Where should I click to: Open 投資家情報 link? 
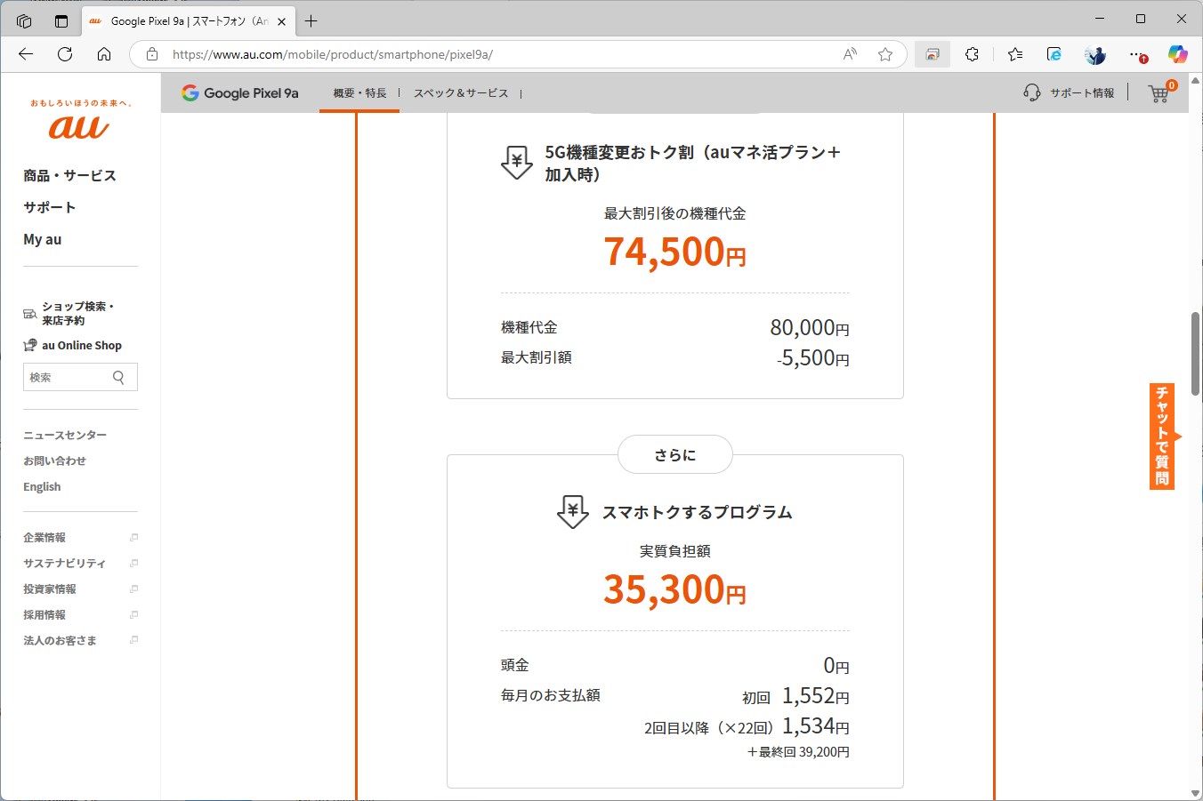pos(50,589)
